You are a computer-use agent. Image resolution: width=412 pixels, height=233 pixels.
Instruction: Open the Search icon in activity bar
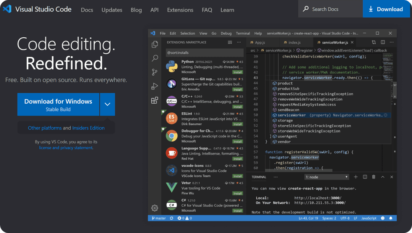pyautogui.click(x=154, y=58)
